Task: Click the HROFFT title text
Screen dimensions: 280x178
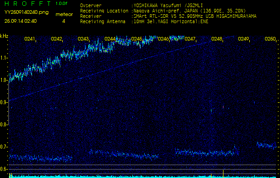Action: coord(26,4)
